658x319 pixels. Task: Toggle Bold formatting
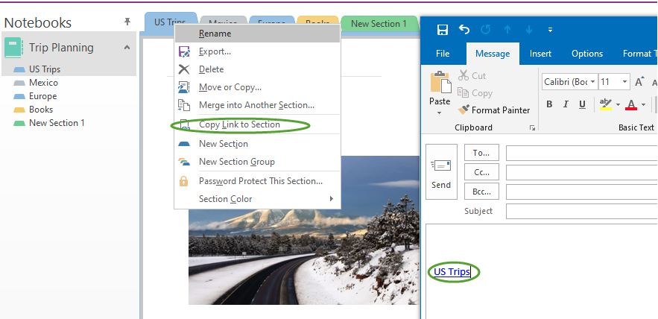tap(549, 104)
